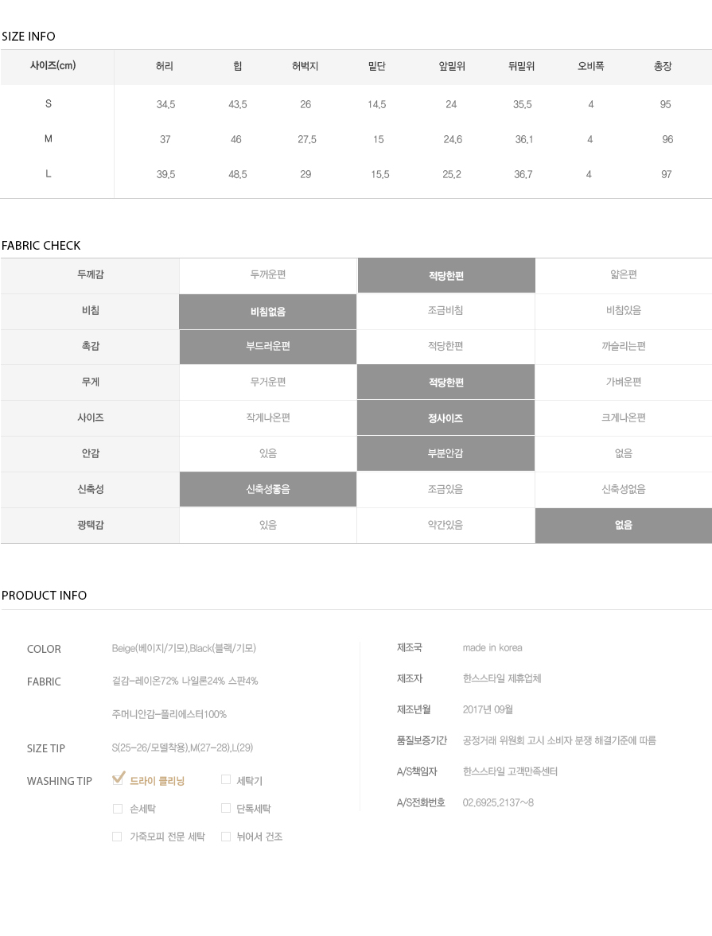Click the made in korea text
This screenshot has width=712, height=936.
(x=492, y=647)
